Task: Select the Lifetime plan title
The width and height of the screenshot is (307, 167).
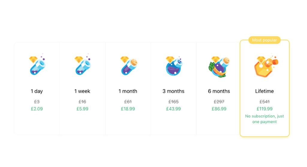Action: coord(264,91)
